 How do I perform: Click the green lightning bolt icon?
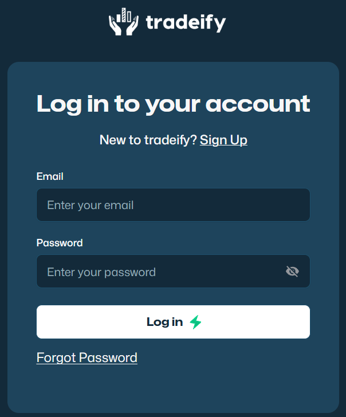tap(196, 322)
